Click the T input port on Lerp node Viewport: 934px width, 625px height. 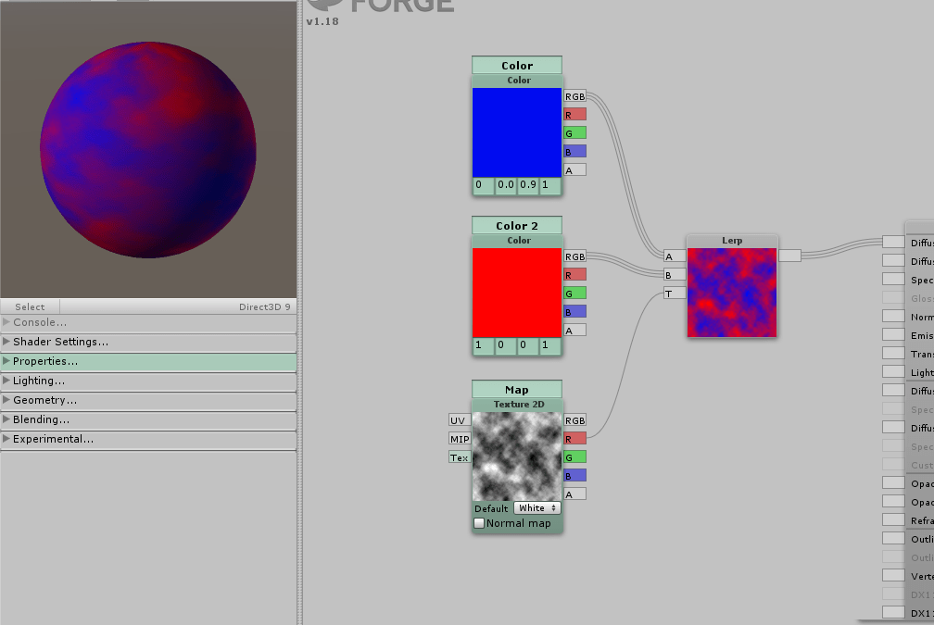(674, 293)
